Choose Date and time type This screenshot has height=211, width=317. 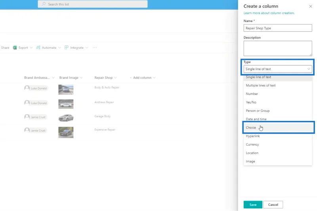click(278, 119)
